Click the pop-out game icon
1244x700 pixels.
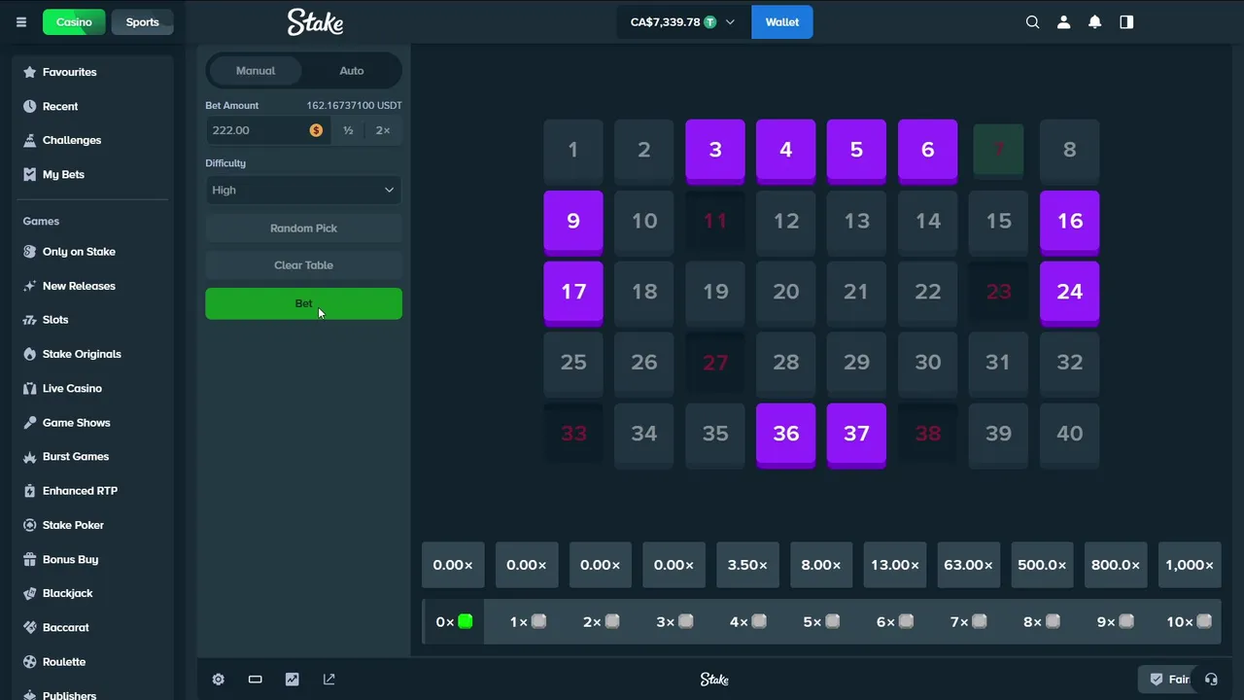click(329, 680)
